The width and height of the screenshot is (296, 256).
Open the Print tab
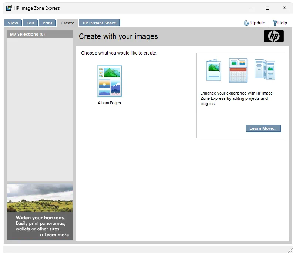(x=47, y=23)
